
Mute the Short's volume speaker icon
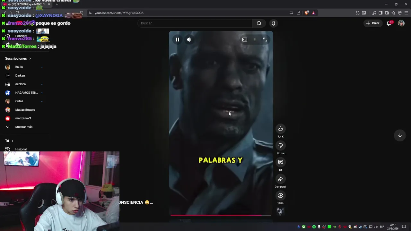(189, 39)
